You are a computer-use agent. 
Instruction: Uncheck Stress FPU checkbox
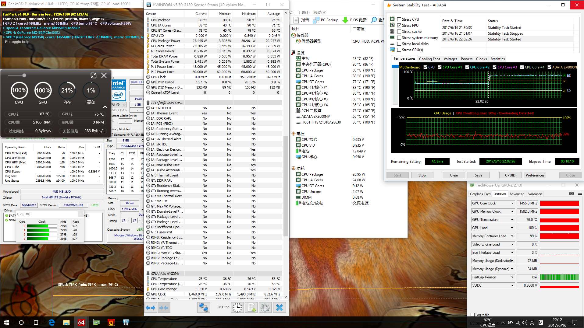[399, 25]
